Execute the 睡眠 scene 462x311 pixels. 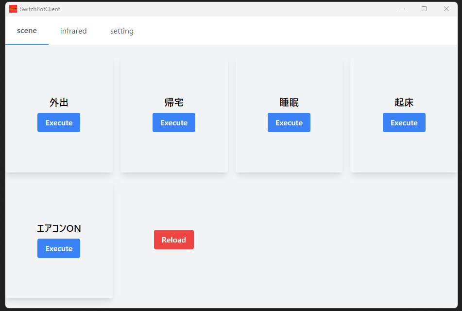click(289, 122)
